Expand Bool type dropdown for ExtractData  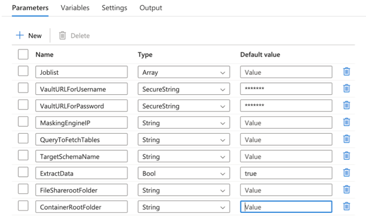coord(184,173)
